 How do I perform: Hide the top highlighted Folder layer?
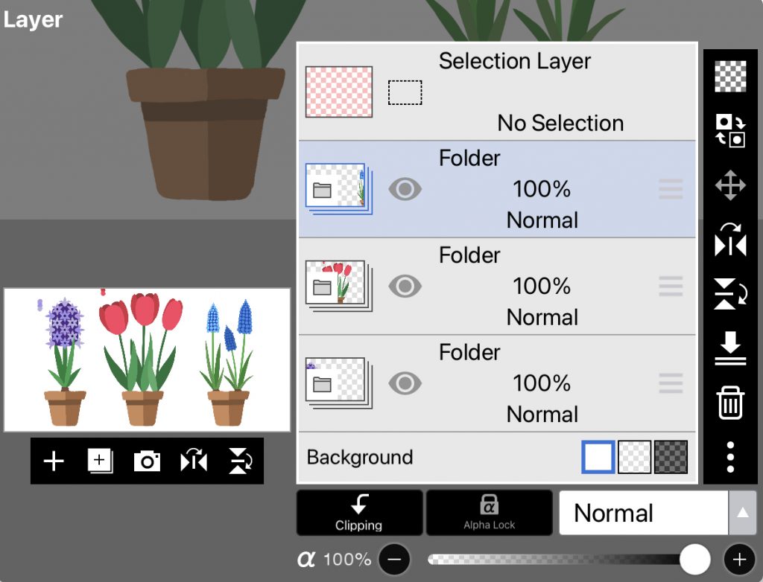coord(405,190)
